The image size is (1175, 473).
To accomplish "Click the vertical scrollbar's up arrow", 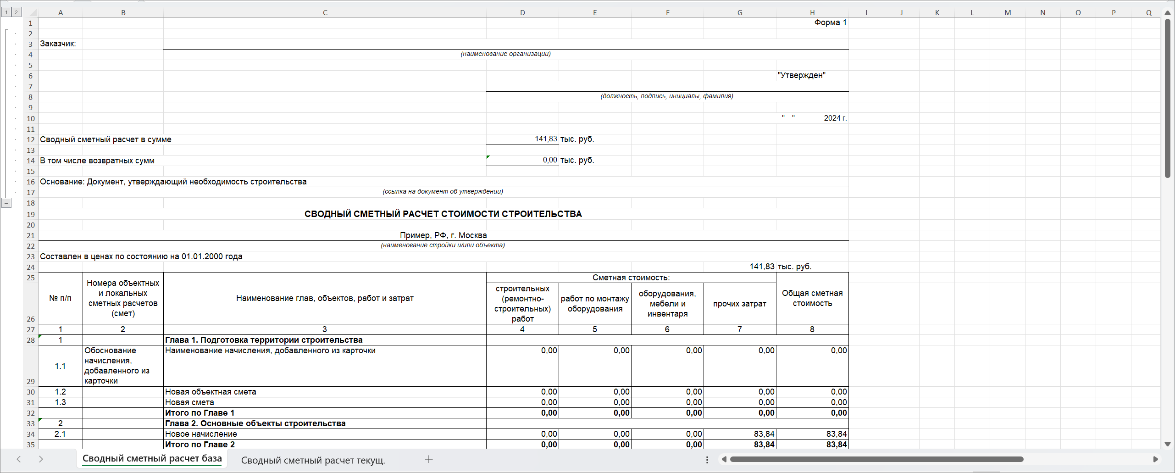I will 1168,13.
